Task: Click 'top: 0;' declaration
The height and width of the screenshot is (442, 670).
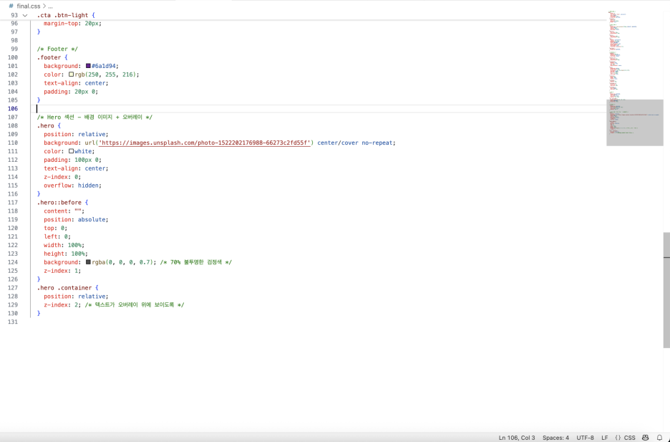Action: pyautogui.click(x=56, y=228)
